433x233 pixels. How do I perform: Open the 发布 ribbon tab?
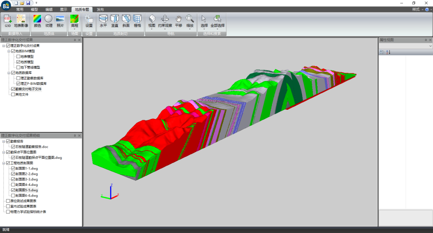click(100, 9)
